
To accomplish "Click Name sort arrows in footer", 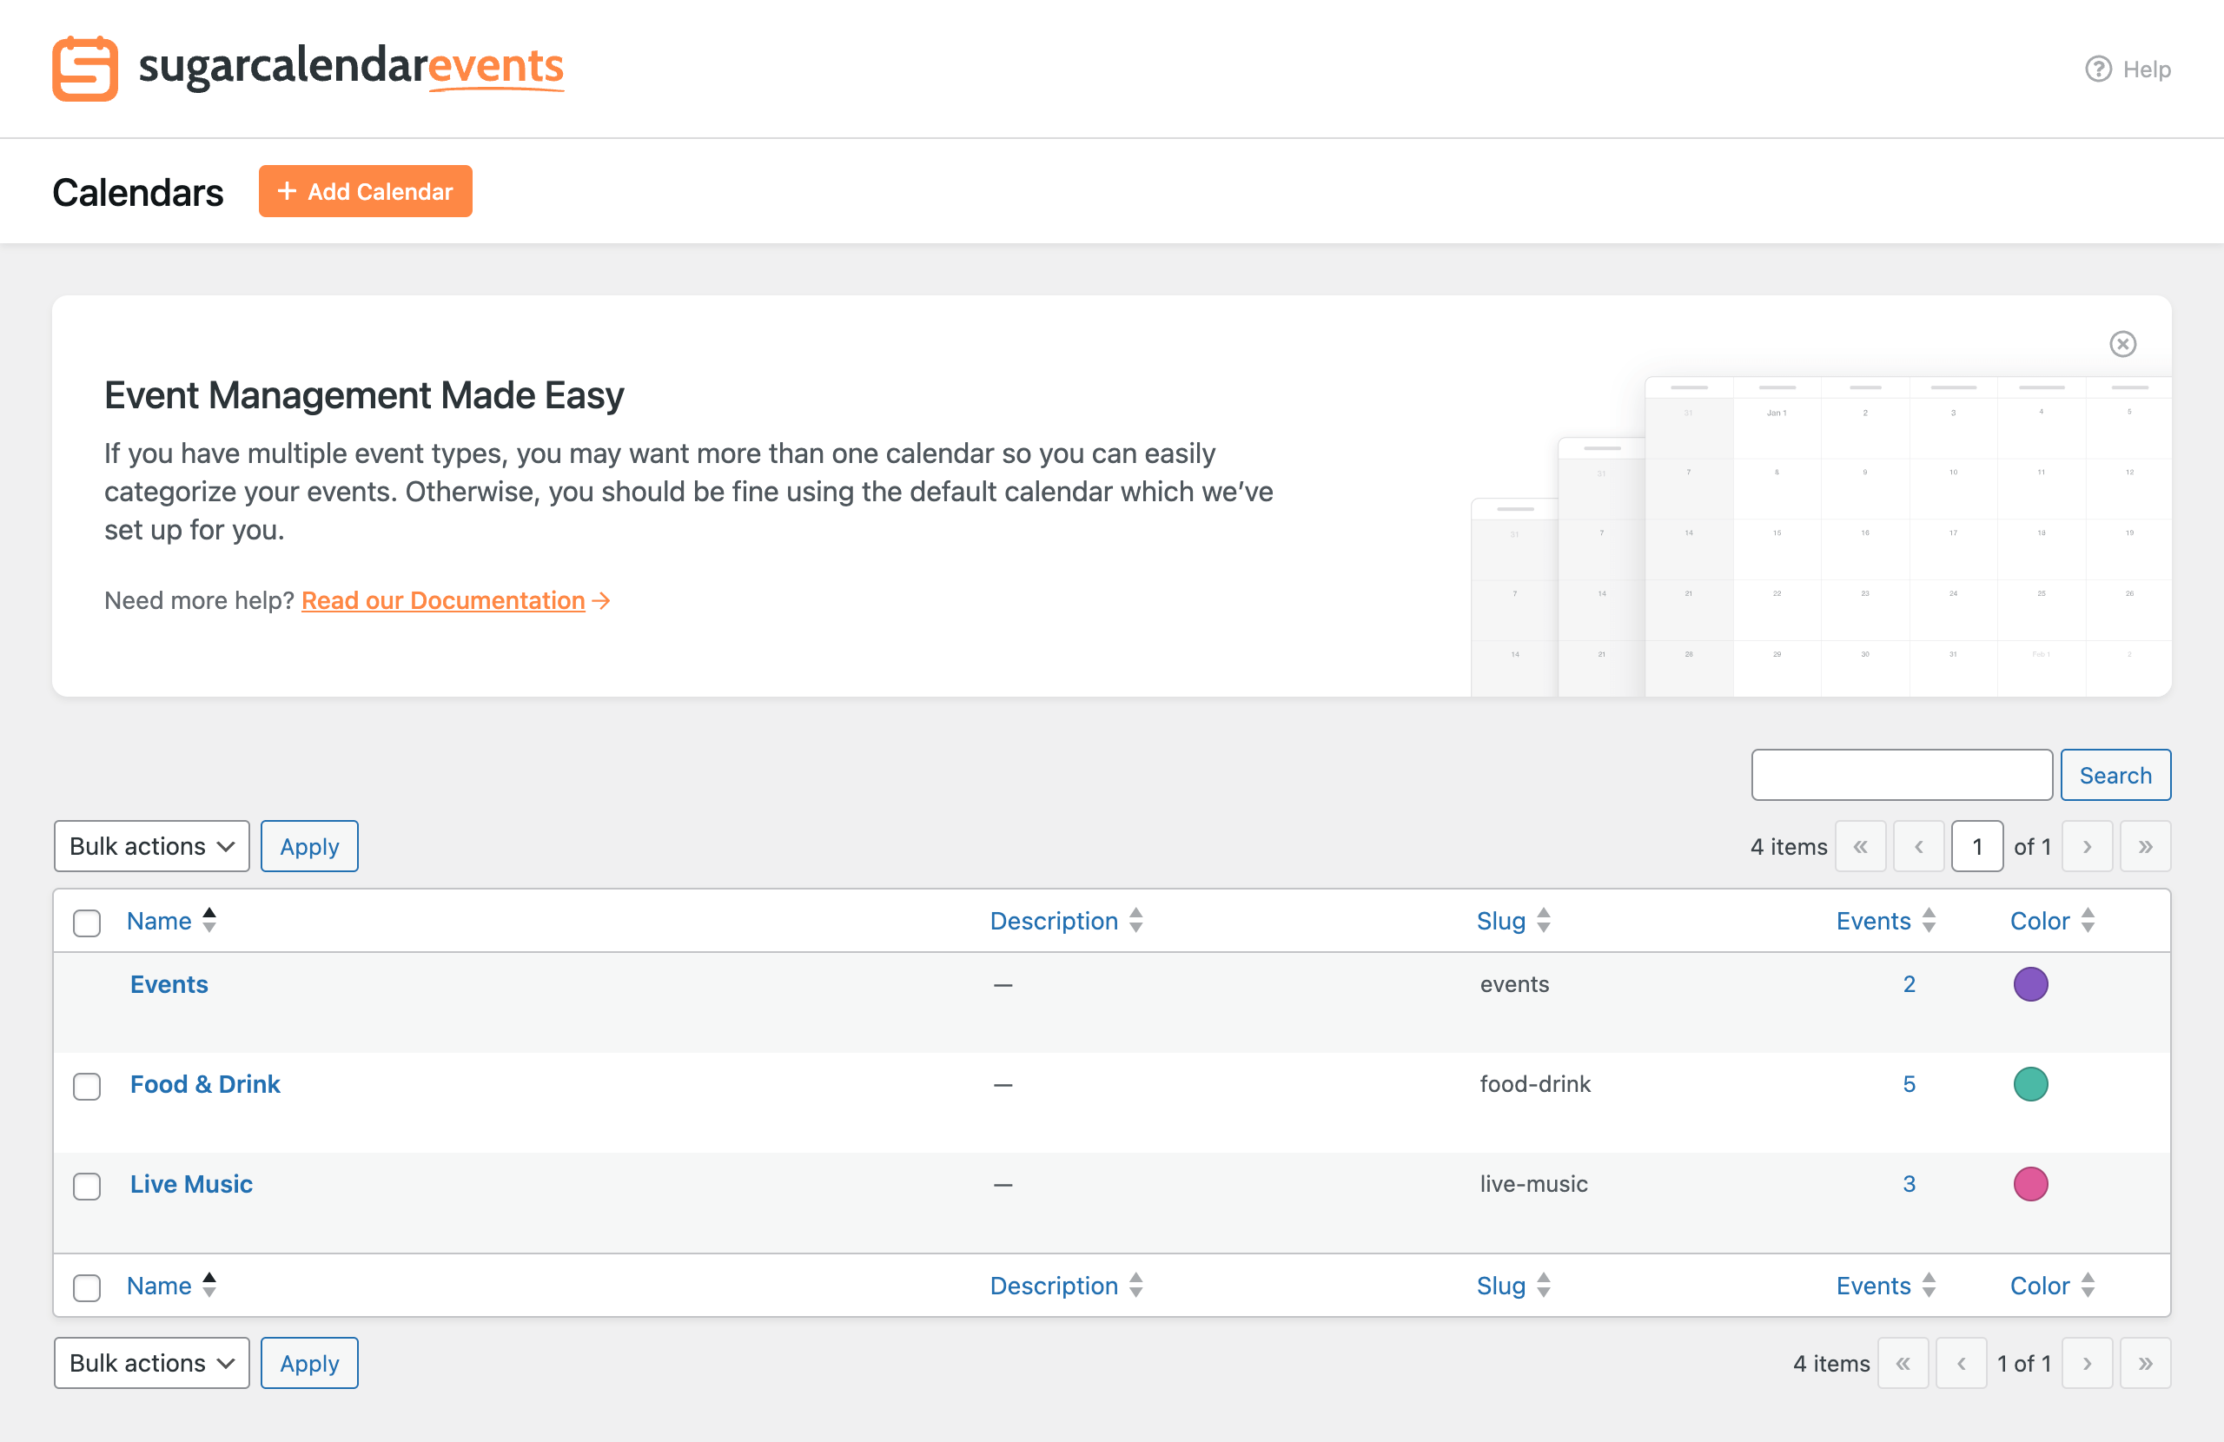I will [209, 1285].
